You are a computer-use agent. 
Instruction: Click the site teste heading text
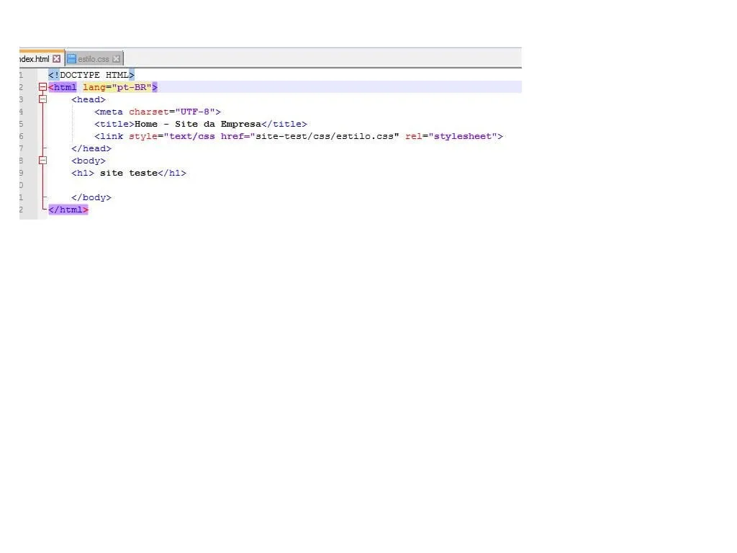130,173
